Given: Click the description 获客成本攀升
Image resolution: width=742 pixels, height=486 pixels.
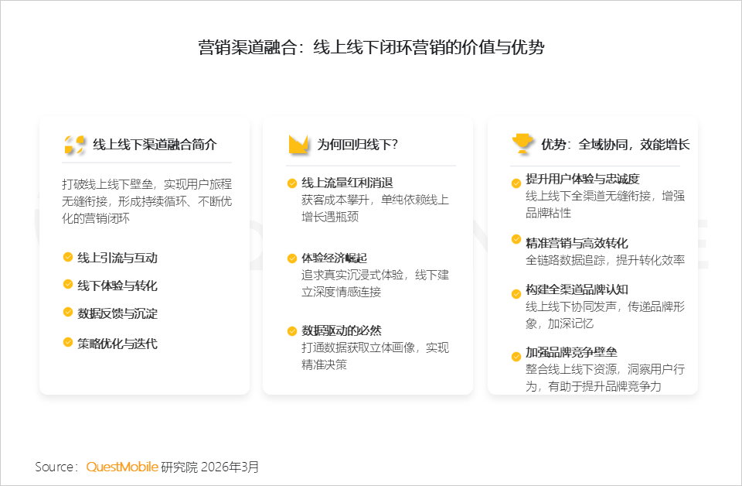Looking at the screenshot, I should (376, 208).
